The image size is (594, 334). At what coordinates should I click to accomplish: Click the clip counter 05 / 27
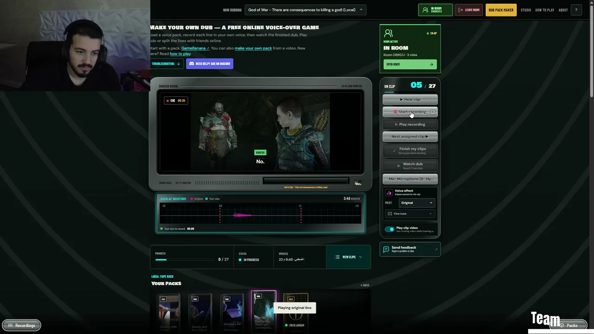[x=423, y=86]
